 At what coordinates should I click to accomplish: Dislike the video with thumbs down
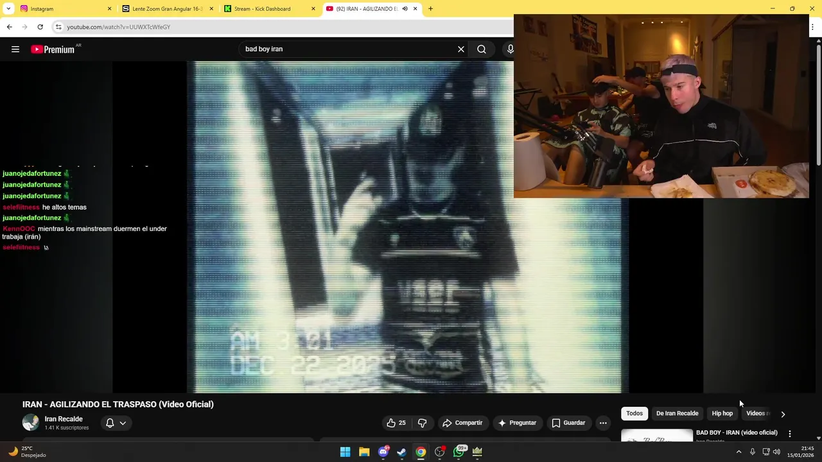pos(422,423)
